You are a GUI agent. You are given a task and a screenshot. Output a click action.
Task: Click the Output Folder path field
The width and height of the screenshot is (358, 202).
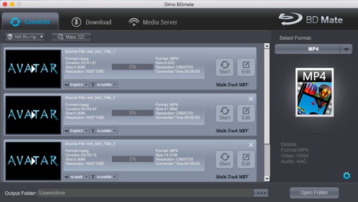(x=145, y=193)
